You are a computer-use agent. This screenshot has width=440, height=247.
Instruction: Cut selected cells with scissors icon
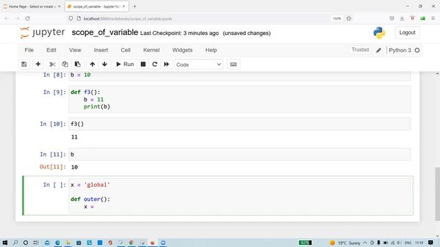point(52,64)
